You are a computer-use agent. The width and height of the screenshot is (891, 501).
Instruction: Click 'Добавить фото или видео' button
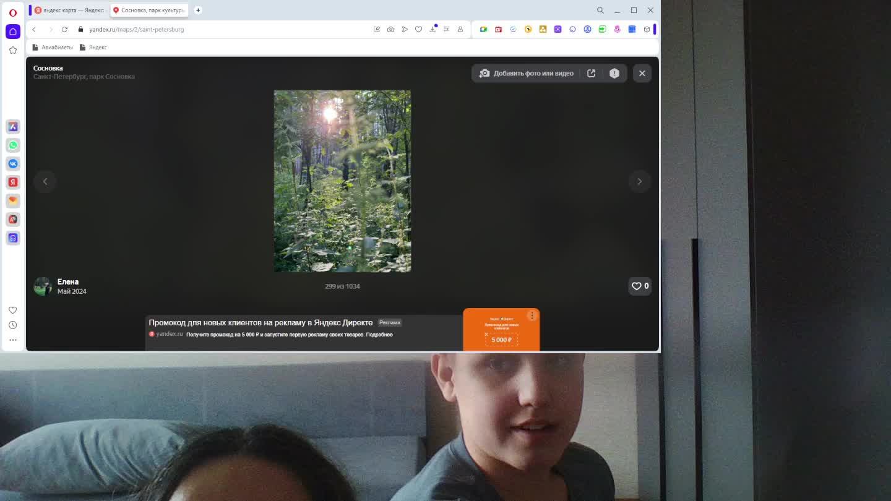[527, 73]
